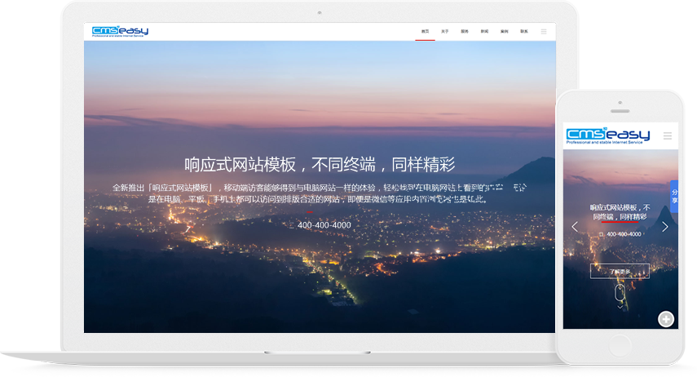
Task: Click the desktop headline 响应式网站模板
Action: 320,164
